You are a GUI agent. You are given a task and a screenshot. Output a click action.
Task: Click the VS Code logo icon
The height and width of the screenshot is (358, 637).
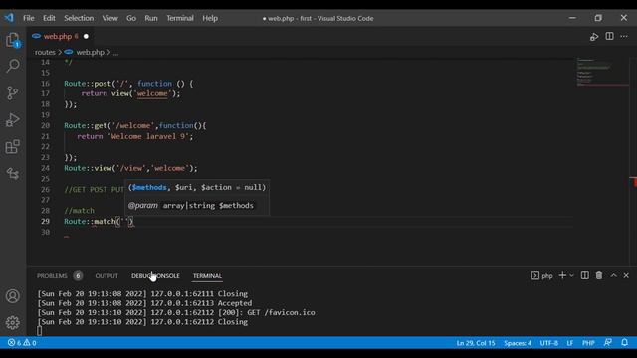point(9,18)
